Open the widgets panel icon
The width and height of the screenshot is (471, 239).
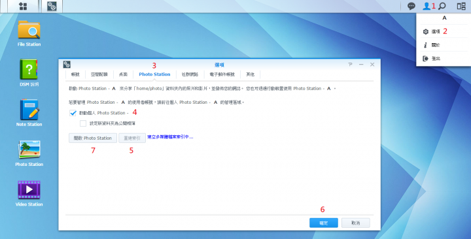coord(461,6)
